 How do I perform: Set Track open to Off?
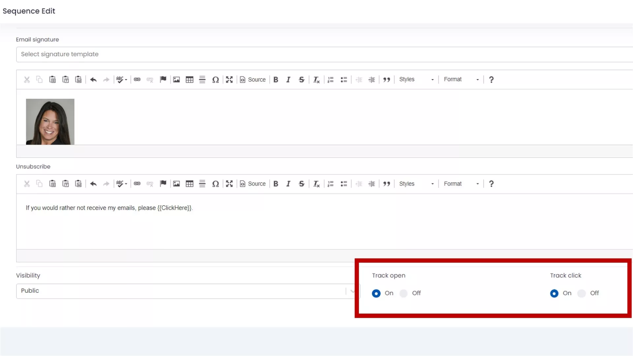pyautogui.click(x=404, y=293)
